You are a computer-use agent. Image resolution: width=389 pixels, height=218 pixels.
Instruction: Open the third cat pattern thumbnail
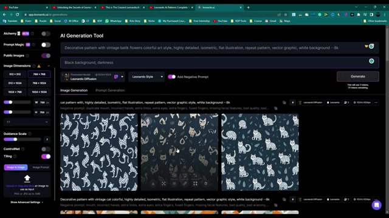coord(260,152)
